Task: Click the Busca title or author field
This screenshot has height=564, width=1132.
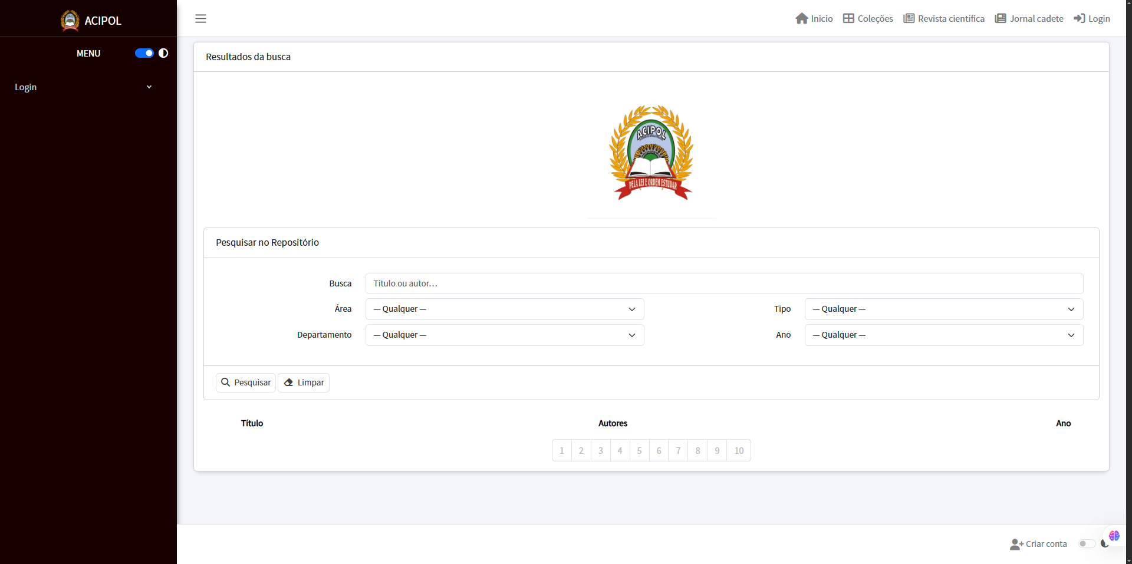Action: pos(724,283)
